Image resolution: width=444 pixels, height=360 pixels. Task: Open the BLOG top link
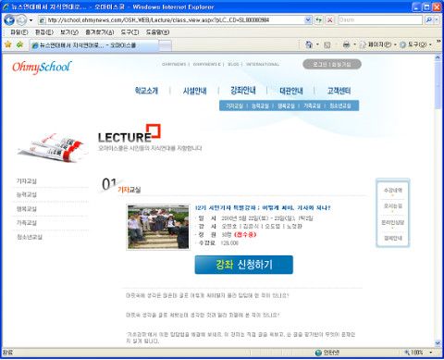(233, 64)
